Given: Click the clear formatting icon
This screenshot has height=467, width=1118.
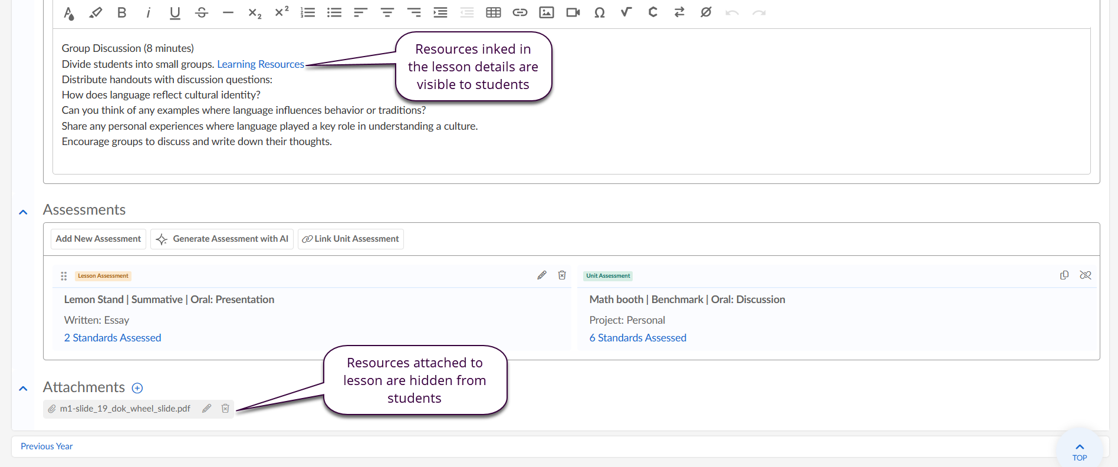Looking at the screenshot, I should point(706,12).
